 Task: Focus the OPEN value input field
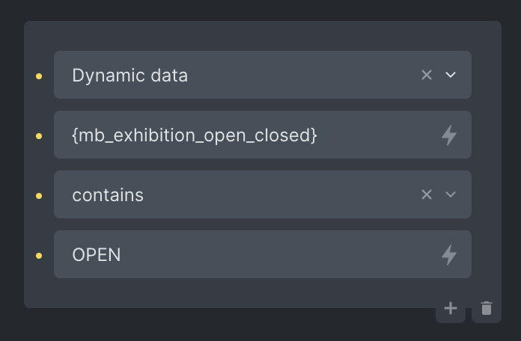263,254
